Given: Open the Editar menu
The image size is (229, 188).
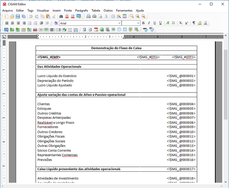Looking at the screenshot, I should point(20,11).
